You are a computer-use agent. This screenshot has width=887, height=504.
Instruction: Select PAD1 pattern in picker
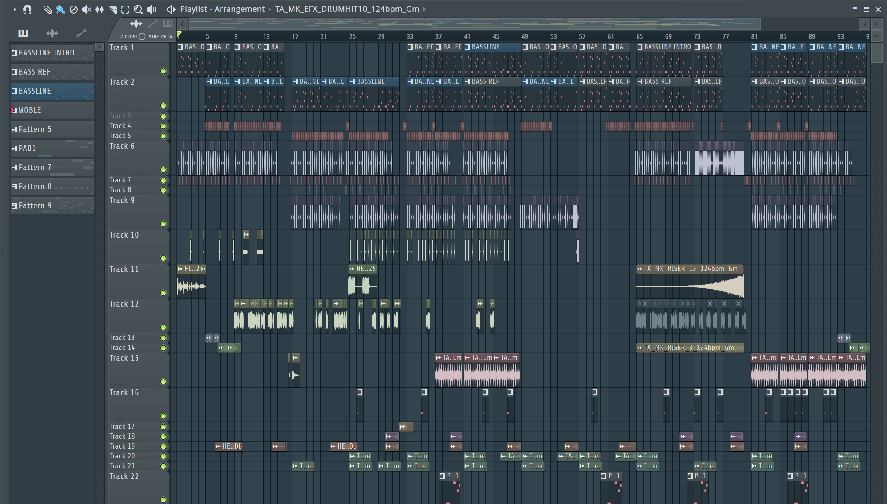(x=52, y=148)
